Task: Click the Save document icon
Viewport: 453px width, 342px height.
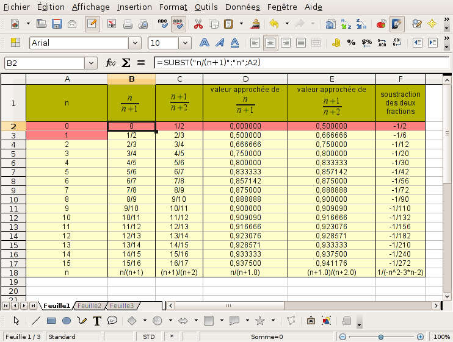Action: [x=57, y=24]
